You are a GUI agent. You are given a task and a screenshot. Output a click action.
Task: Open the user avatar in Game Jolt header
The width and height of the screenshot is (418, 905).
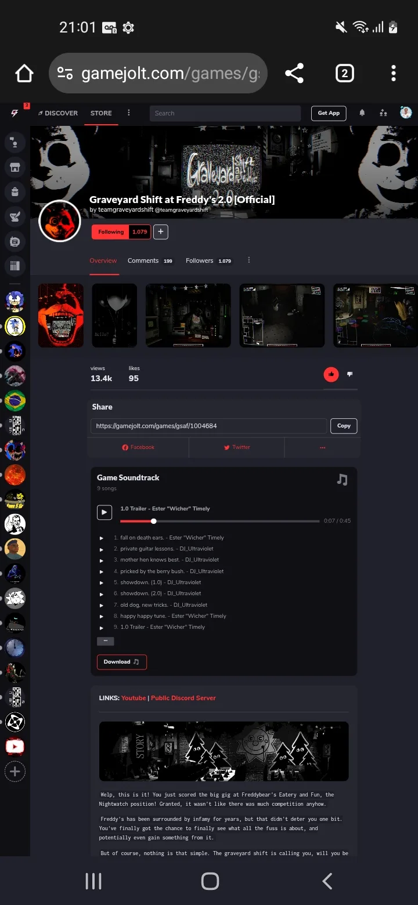(x=406, y=113)
